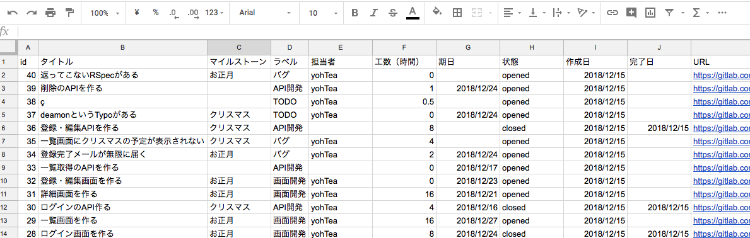Open the gitlab link in row 13
This screenshot has width=750, height=238.
[722, 220]
